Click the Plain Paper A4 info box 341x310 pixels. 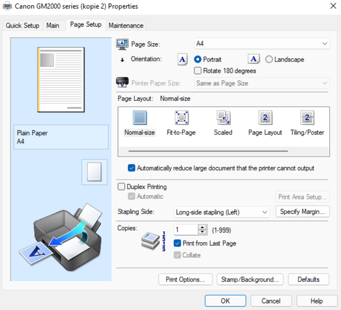coord(61,137)
